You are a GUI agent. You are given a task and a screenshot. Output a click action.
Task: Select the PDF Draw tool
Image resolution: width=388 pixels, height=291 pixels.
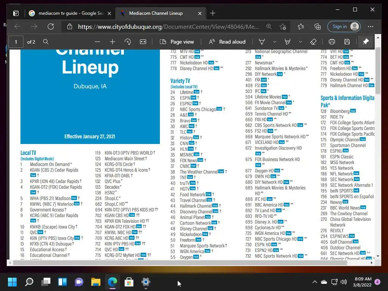coord(262,42)
